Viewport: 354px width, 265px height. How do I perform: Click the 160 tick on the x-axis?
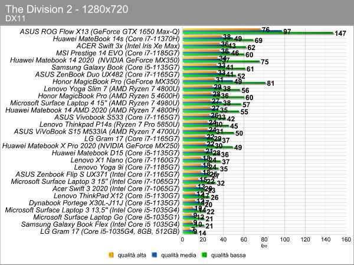346,240
